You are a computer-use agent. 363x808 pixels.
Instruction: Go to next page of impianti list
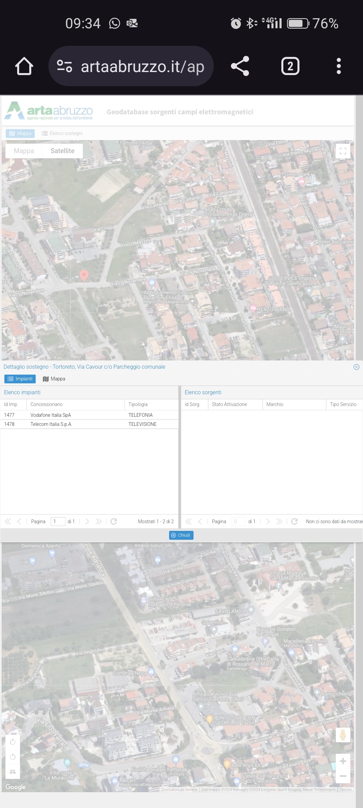87,521
